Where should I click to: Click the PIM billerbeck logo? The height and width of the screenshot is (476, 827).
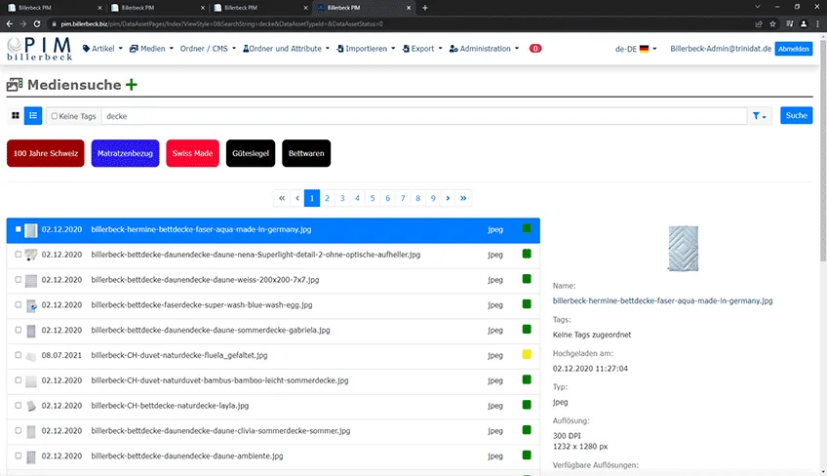tap(40, 49)
